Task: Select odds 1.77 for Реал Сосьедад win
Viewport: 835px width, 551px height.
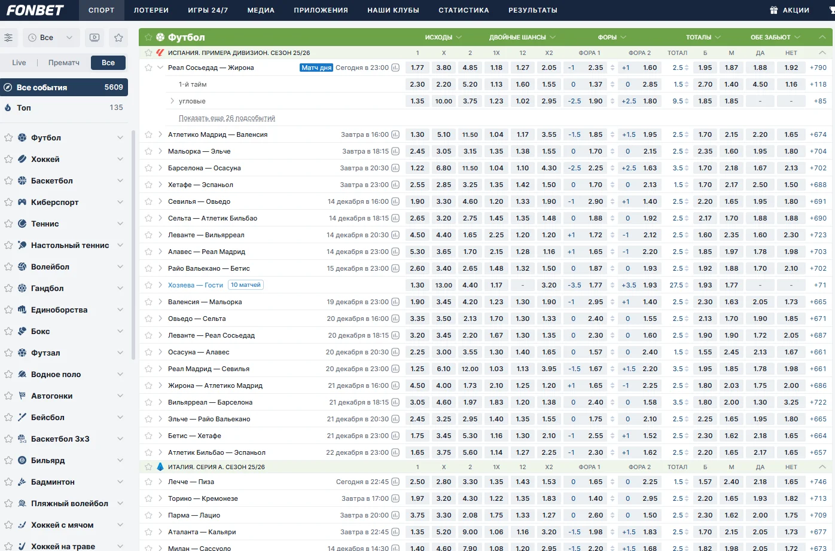Action: (x=417, y=68)
